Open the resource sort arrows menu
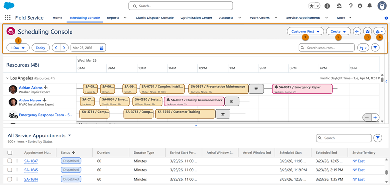Viewport: 390px width, 185px height. pyautogui.click(x=363, y=48)
